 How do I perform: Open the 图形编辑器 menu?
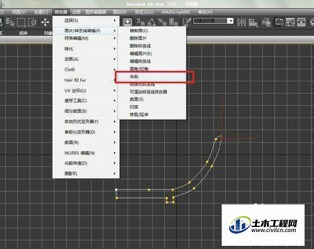[x=95, y=12]
